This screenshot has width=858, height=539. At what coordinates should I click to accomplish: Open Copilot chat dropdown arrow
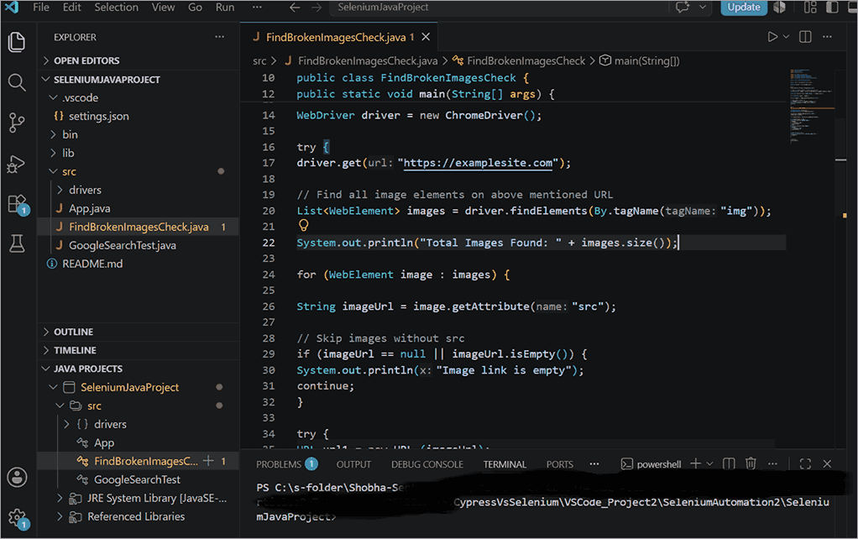click(703, 7)
